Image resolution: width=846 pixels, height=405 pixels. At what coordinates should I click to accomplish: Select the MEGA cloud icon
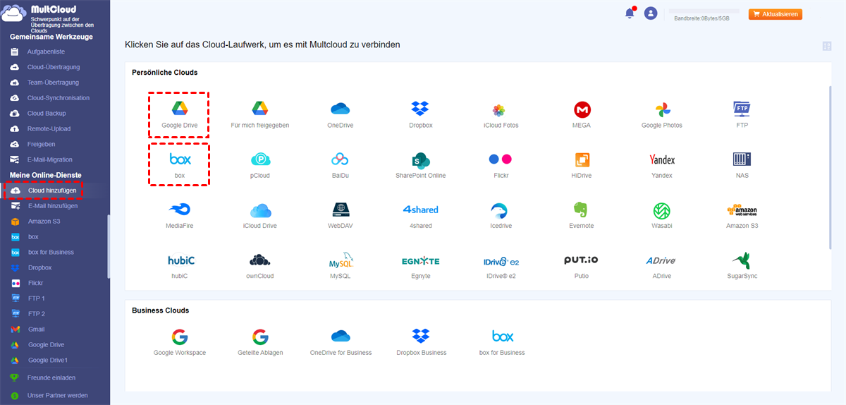pos(582,109)
